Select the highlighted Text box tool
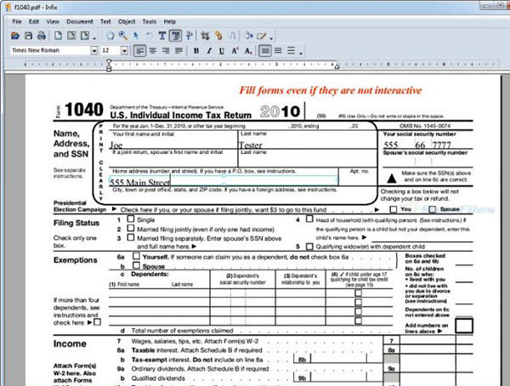Screen dimensions: 510x386 click(176, 36)
